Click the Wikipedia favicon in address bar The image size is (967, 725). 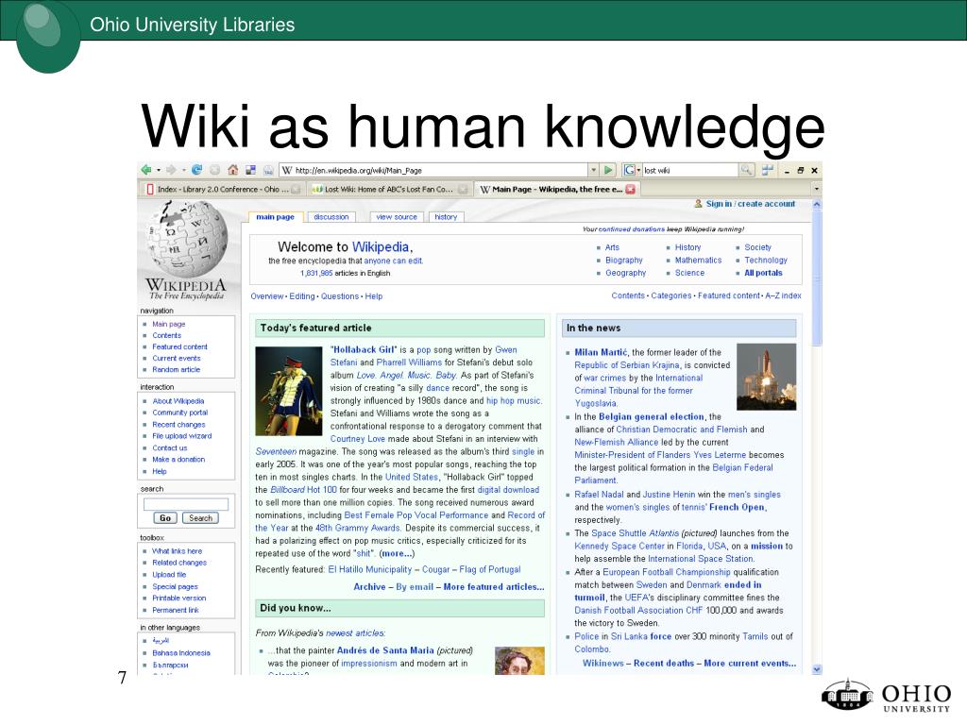pyautogui.click(x=287, y=170)
